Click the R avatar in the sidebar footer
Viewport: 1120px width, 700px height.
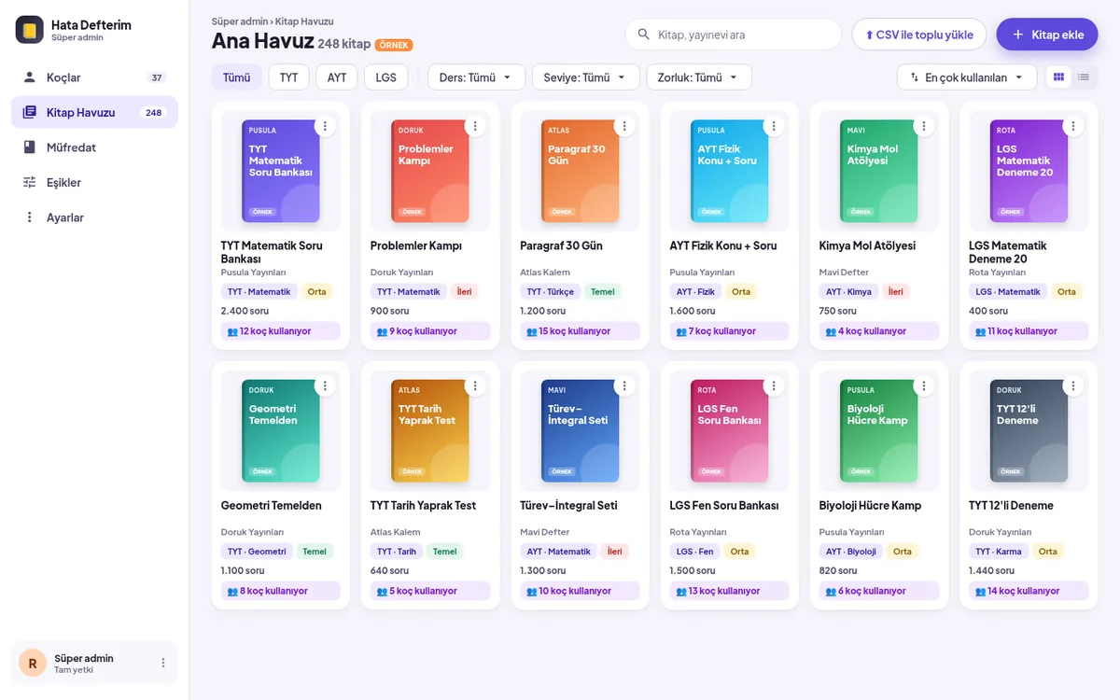(33, 664)
